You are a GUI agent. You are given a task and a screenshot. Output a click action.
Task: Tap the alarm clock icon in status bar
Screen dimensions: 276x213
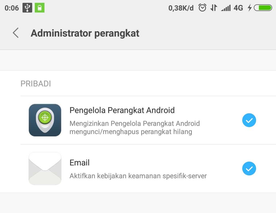(x=202, y=7)
